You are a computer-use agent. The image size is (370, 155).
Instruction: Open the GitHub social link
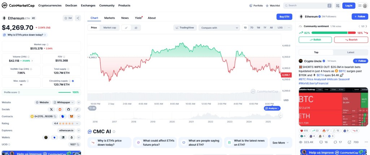pos(68,109)
